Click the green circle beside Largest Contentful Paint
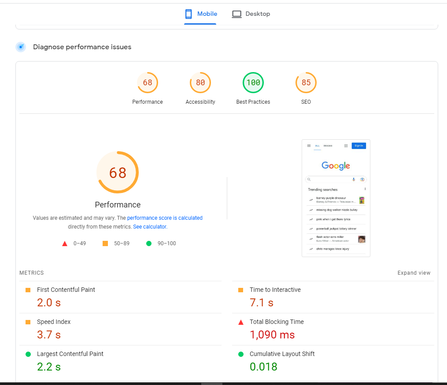 [28, 354]
